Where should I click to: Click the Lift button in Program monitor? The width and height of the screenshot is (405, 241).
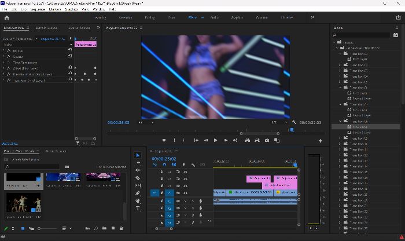click(247, 140)
